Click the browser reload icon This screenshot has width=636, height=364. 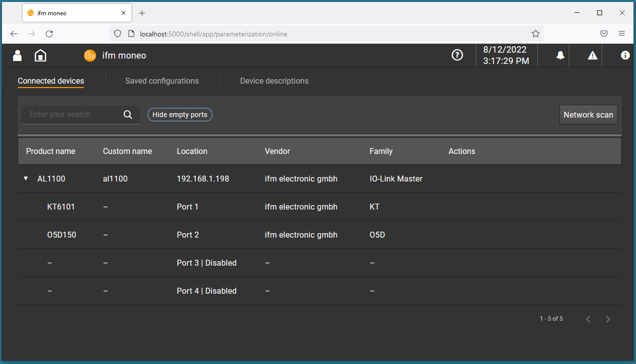click(49, 33)
